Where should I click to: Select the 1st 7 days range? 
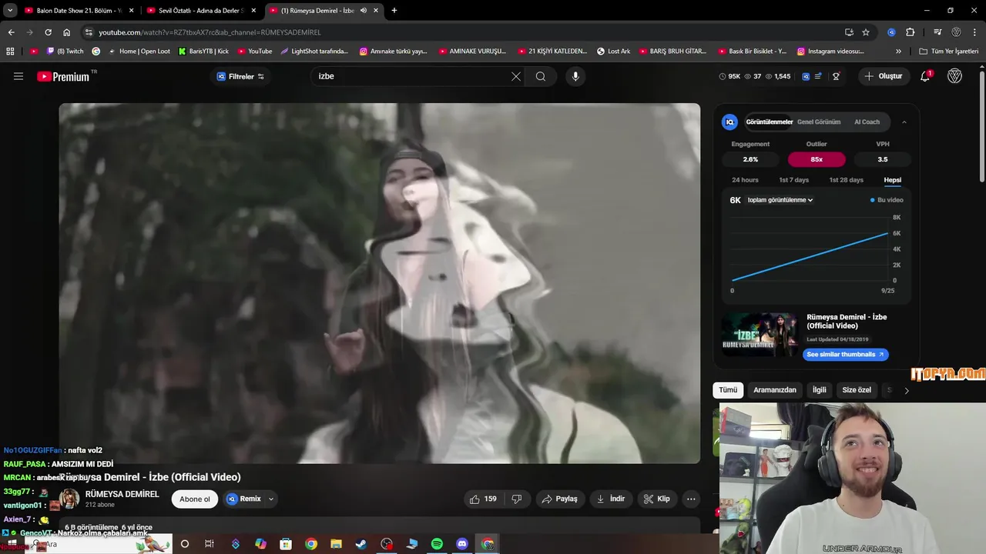point(793,180)
